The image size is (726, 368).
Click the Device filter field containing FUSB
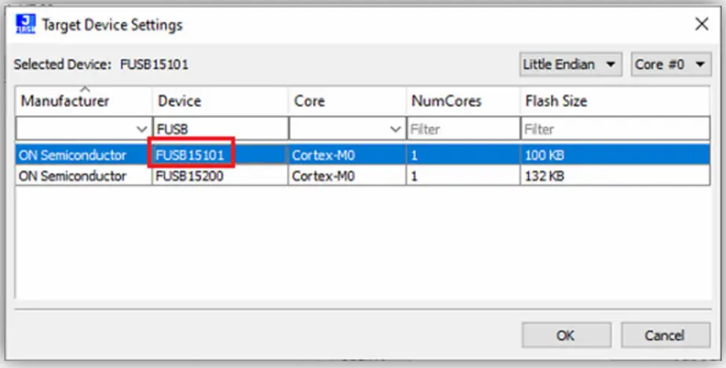click(x=220, y=129)
